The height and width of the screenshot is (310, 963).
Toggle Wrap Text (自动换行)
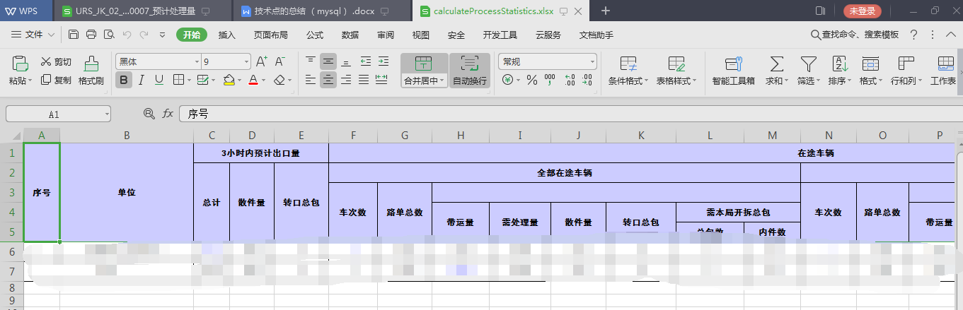[x=470, y=71]
